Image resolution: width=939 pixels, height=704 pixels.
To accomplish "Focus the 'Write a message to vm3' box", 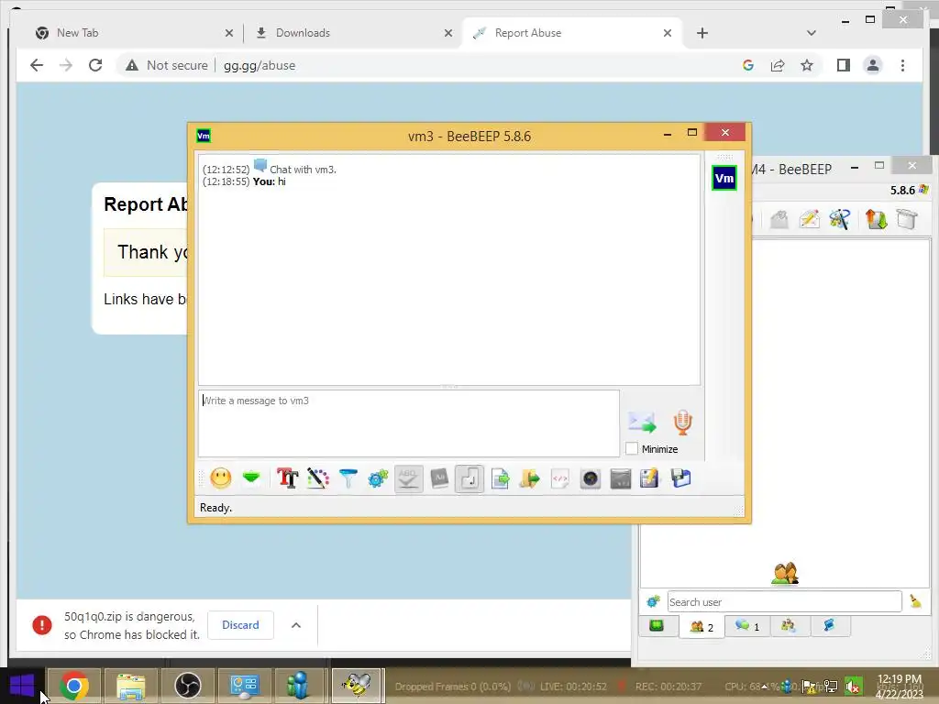I will [408, 423].
